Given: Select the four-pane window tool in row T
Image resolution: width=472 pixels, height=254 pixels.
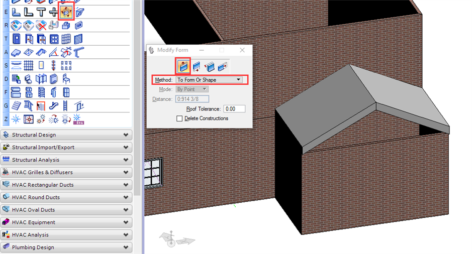Looking at the screenshot, I should (54, 39).
